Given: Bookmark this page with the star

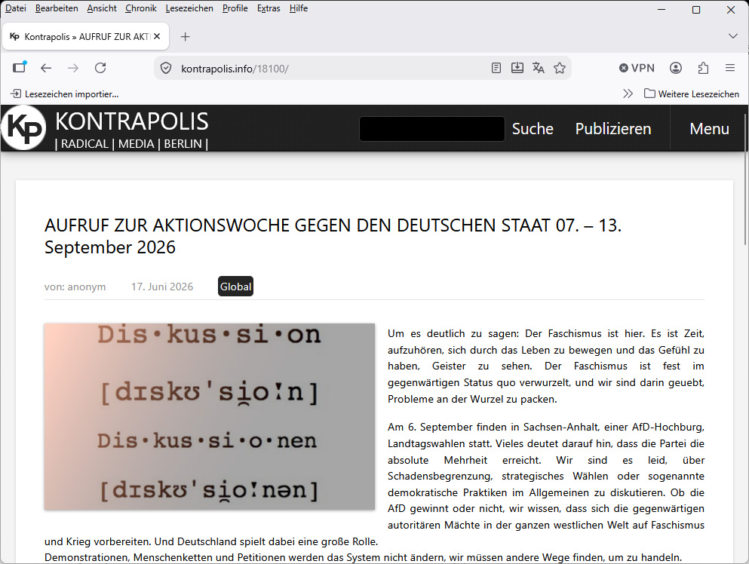Looking at the screenshot, I should pos(560,69).
